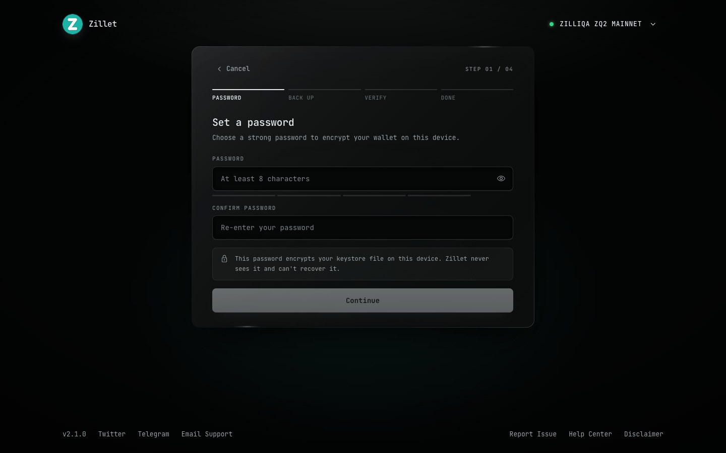Viewport: 726px width, 453px height.
Task: Click the lock icon in the keystore notice
Action: coord(224,259)
